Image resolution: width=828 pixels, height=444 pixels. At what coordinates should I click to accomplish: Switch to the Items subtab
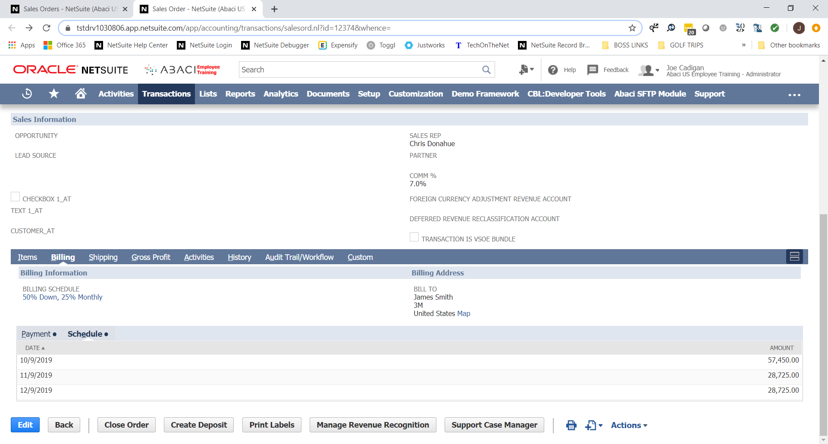tap(27, 257)
